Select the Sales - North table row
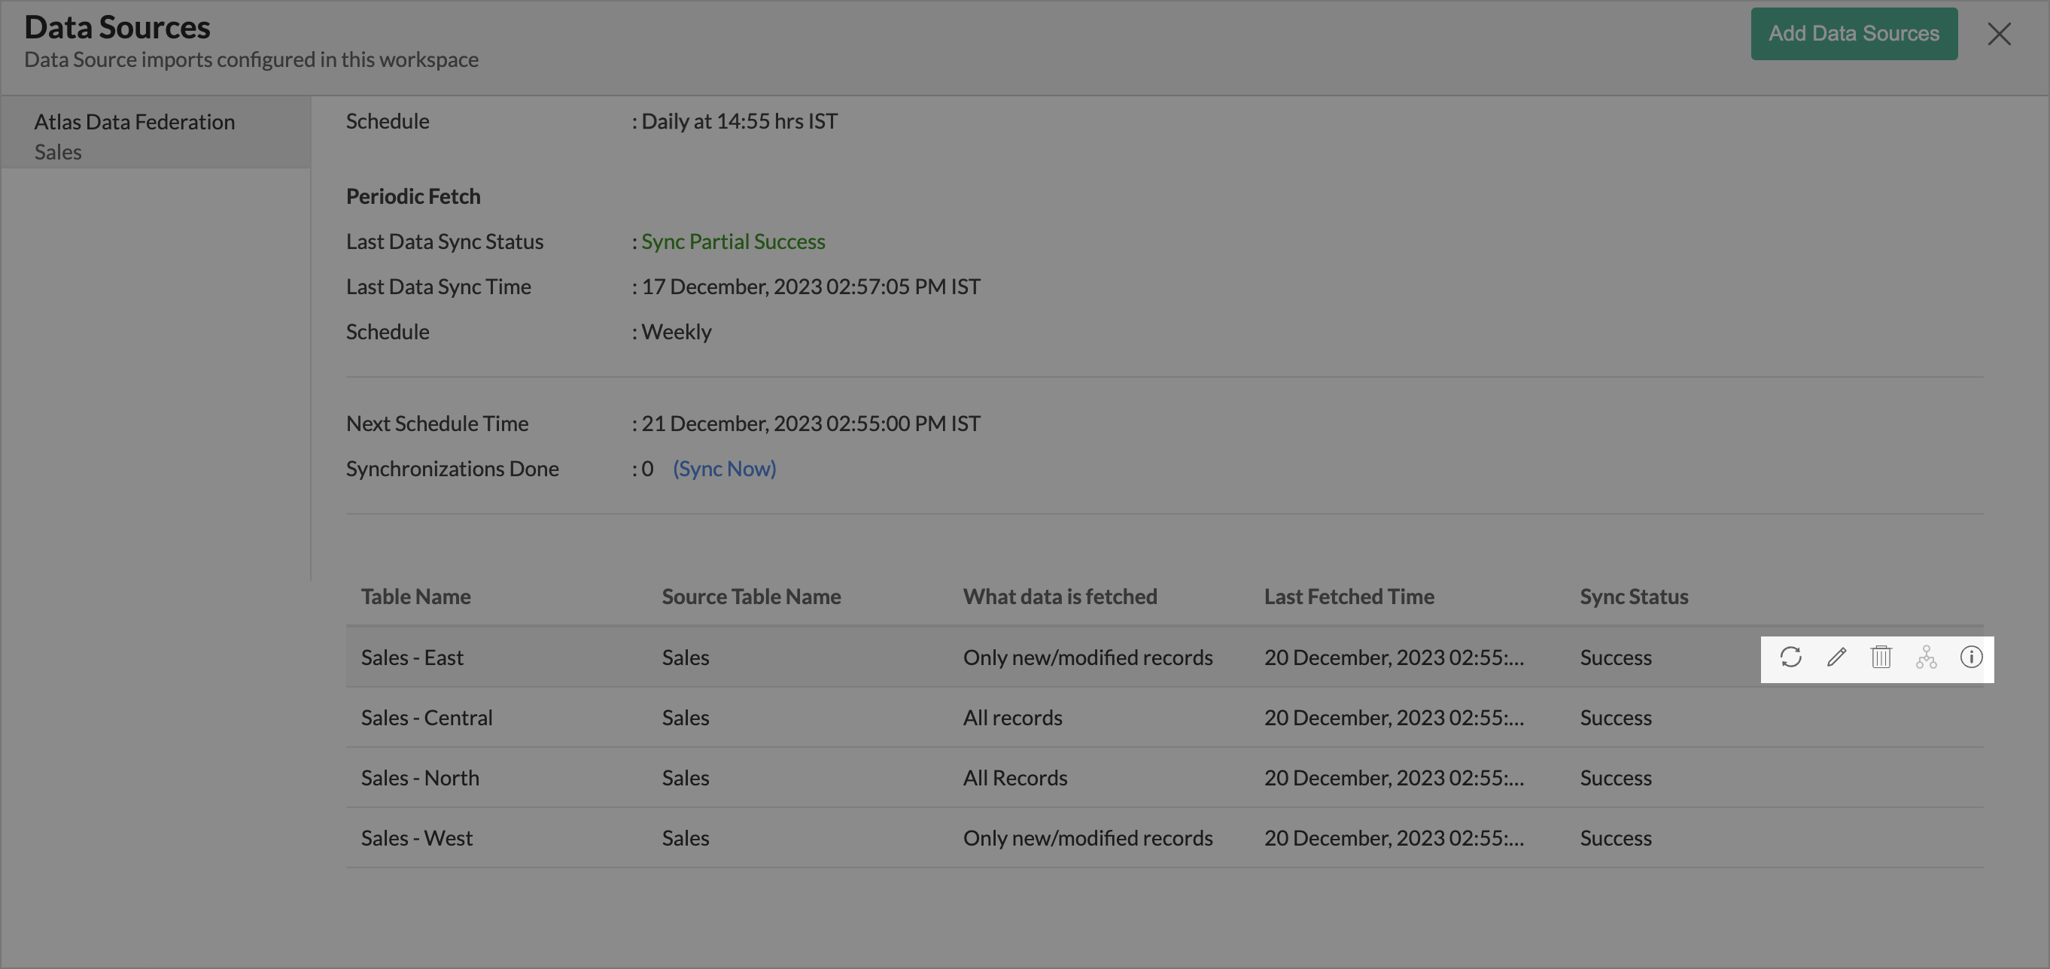Image resolution: width=2050 pixels, height=969 pixels. (x=420, y=778)
